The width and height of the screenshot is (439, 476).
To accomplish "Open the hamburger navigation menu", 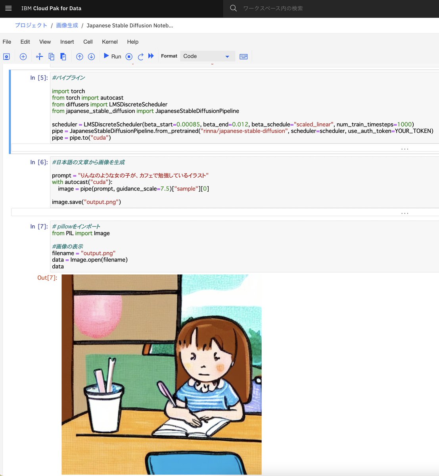I will coord(8,8).
